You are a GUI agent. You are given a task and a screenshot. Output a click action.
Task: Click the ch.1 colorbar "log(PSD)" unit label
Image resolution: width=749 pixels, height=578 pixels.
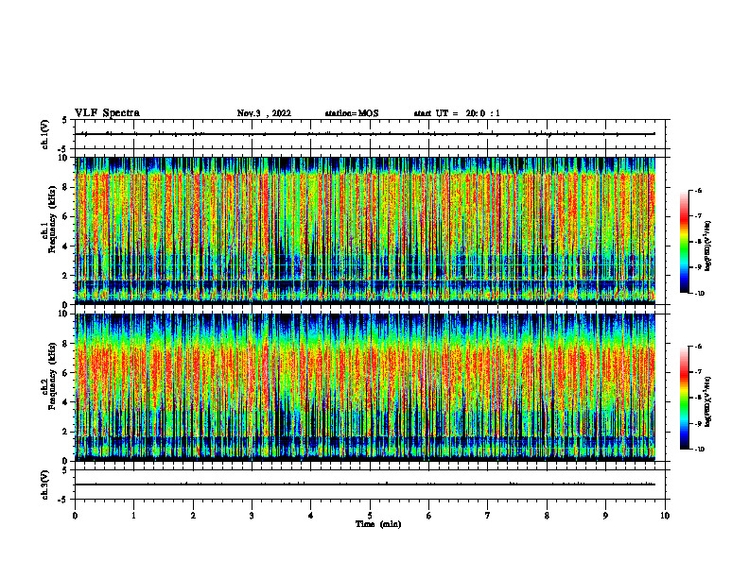pyautogui.click(x=708, y=246)
